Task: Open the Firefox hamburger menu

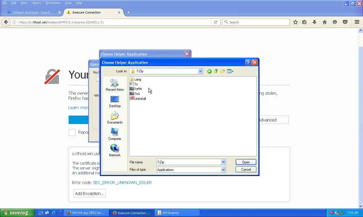Action: (x=357, y=22)
